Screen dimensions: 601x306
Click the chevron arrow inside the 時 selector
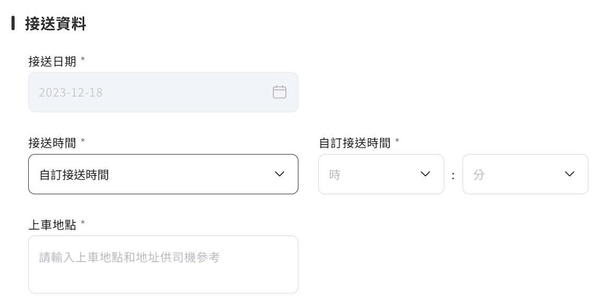point(425,174)
